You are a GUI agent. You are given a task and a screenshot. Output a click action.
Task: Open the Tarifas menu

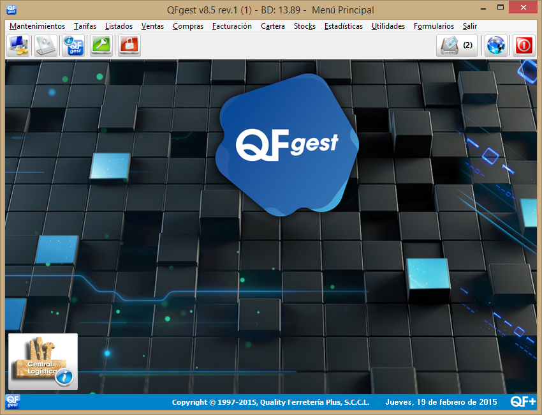pyautogui.click(x=85, y=26)
